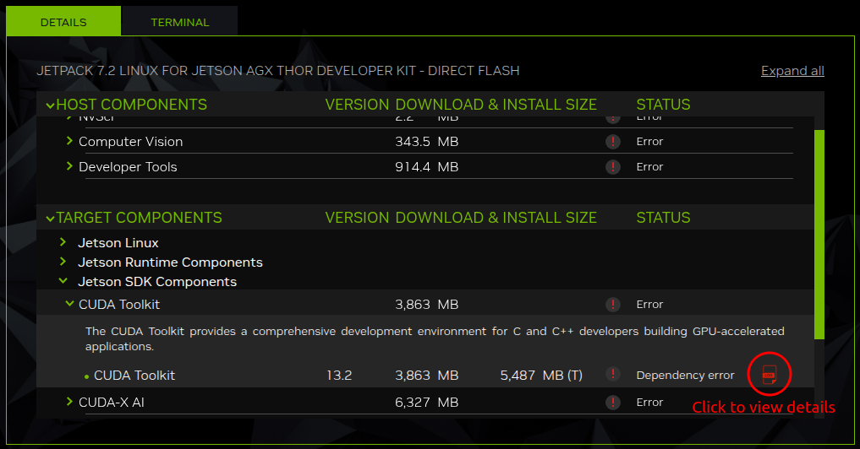Click Error status on Computer Vision row
This screenshot has width=860, height=449.
pyautogui.click(x=649, y=141)
